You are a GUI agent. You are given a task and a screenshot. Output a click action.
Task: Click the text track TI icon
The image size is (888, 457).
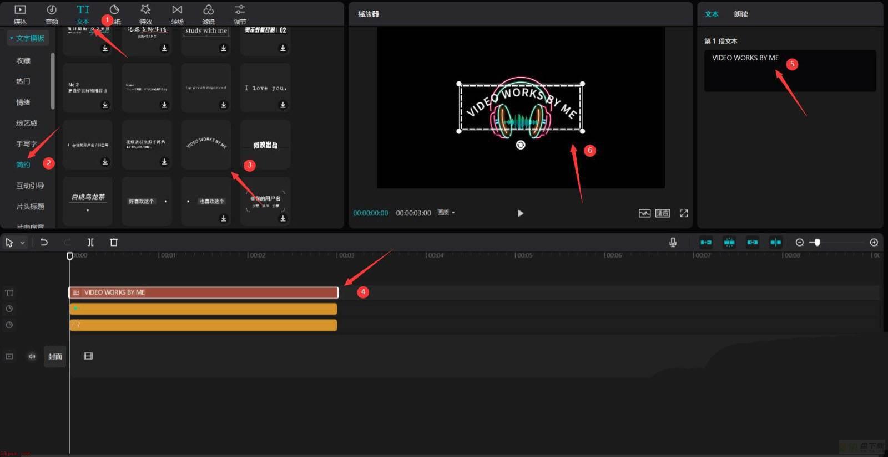pyautogui.click(x=9, y=292)
